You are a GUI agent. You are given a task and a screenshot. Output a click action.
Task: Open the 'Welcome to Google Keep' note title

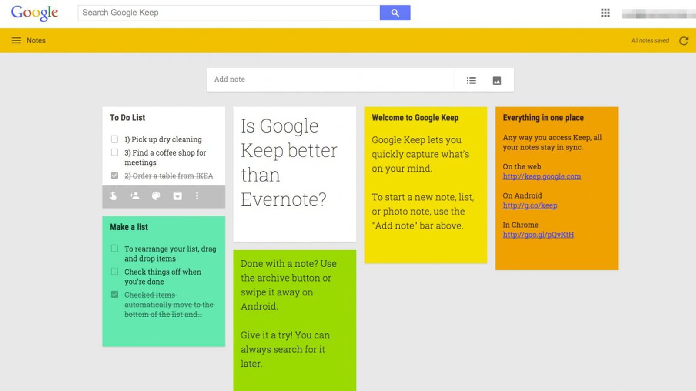(415, 118)
